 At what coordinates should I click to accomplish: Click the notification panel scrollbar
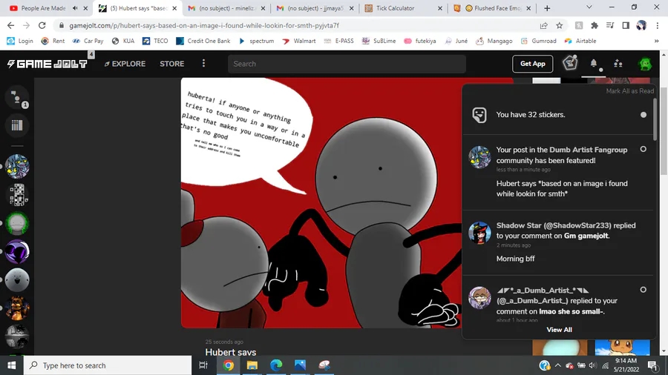click(x=655, y=119)
